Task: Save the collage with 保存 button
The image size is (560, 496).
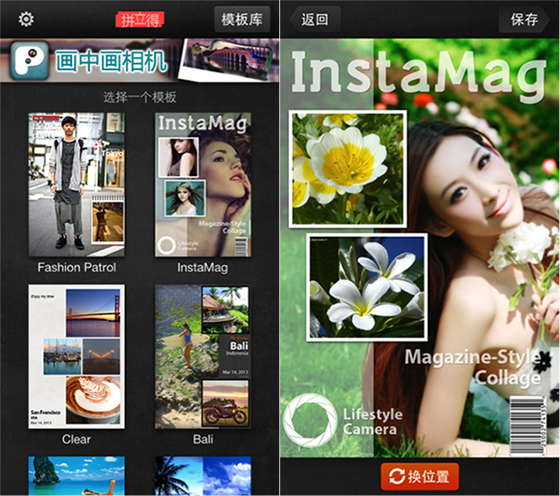Action: pyautogui.click(x=524, y=19)
